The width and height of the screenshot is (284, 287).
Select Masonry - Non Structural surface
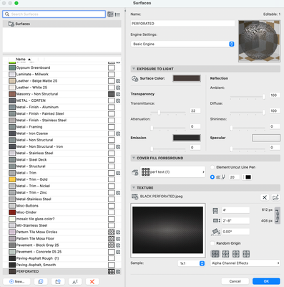coord(62,94)
